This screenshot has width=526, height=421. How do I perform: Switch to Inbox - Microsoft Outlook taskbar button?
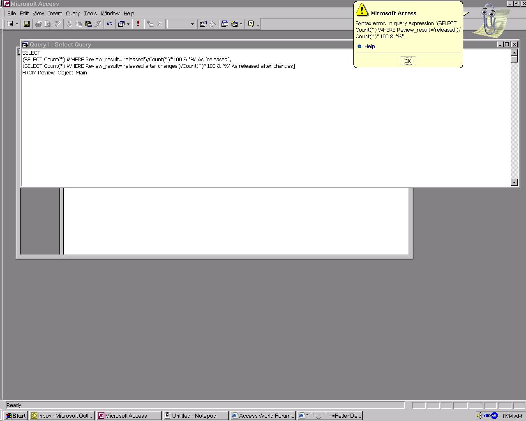(62, 416)
